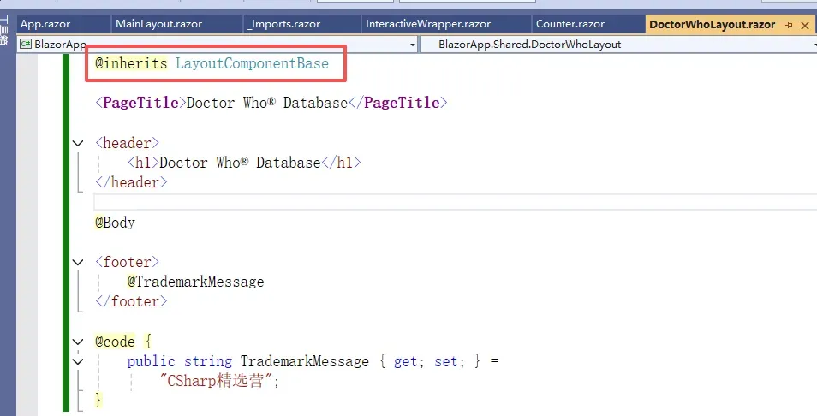This screenshot has height=416, width=817.
Task: Place cursor on @Body line
Action: click(x=115, y=223)
